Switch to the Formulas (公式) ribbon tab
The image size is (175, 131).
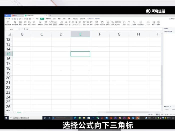(x=54, y=19)
